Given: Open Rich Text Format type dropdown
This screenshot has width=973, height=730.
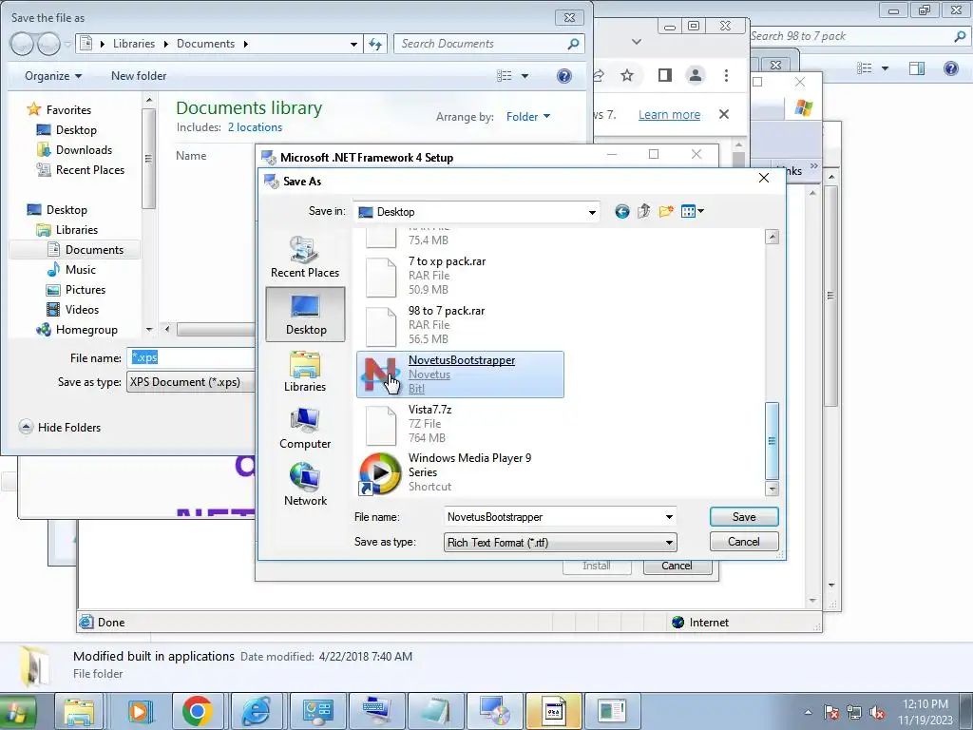Looking at the screenshot, I should point(669,543).
